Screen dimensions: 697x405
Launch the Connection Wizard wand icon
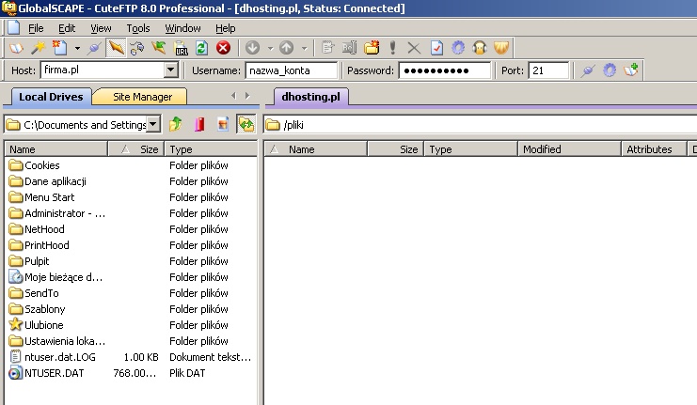(39, 48)
